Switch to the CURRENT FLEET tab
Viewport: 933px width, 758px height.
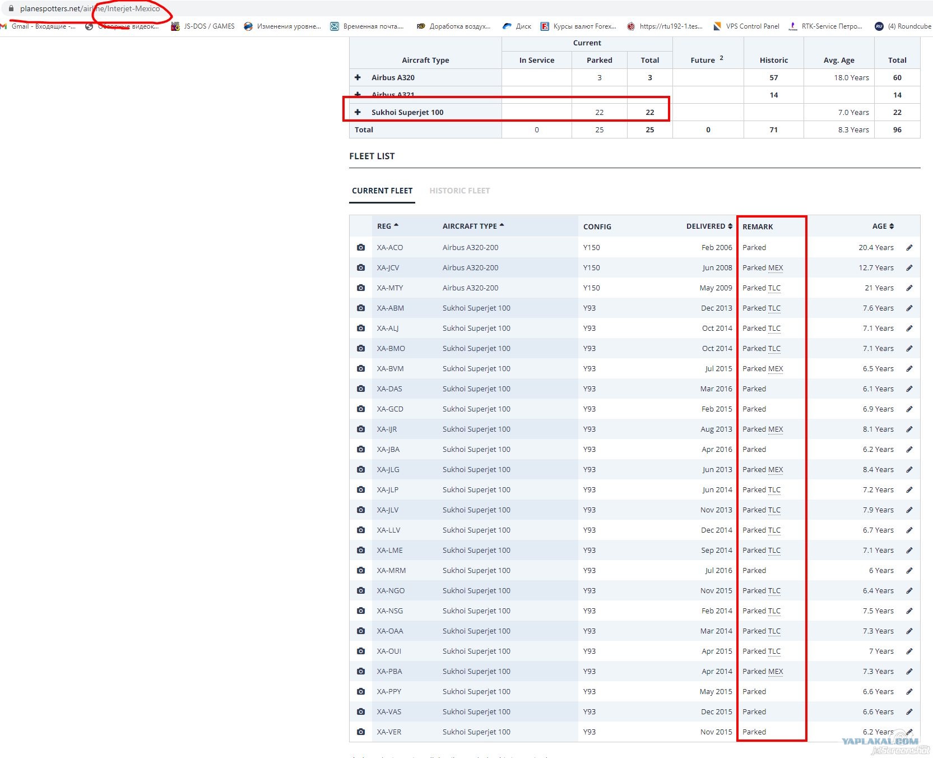click(x=382, y=191)
